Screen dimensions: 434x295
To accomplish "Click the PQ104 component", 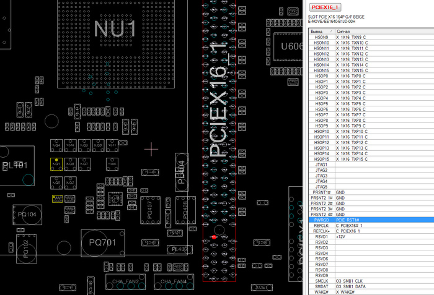I will point(27,214).
